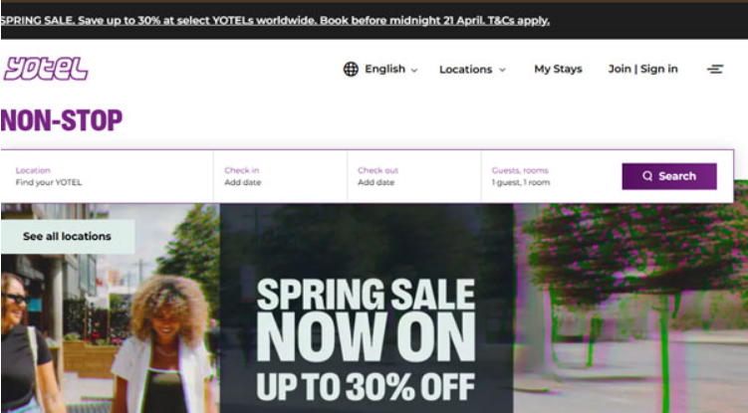The image size is (748, 413).
Task: Expand the English language chevron
Action: 414,70
